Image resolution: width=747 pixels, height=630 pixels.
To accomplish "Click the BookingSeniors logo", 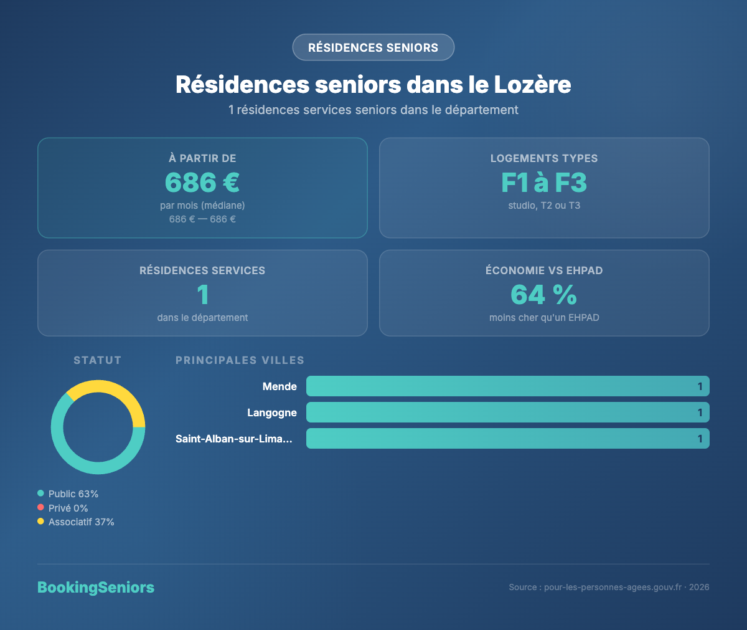I will click(x=95, y=586).
